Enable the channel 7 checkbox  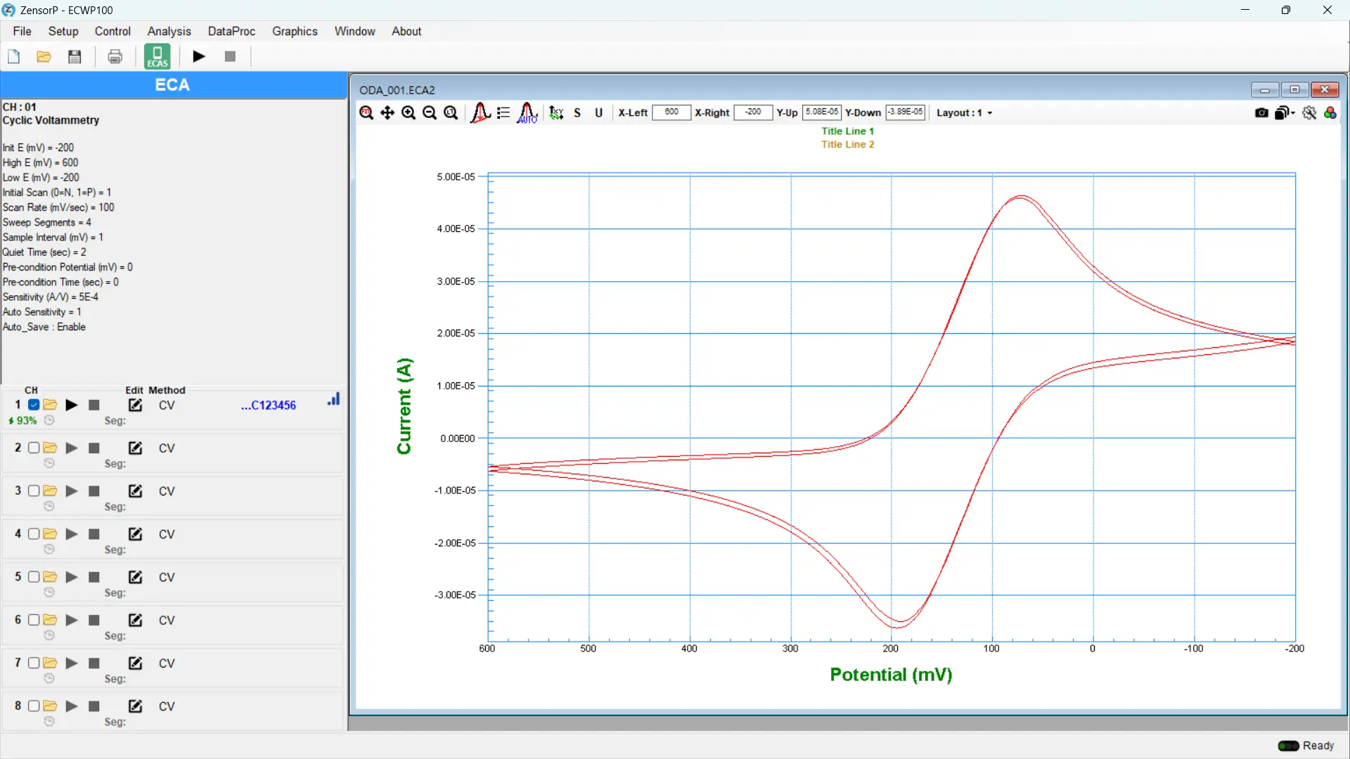(34, 663)
